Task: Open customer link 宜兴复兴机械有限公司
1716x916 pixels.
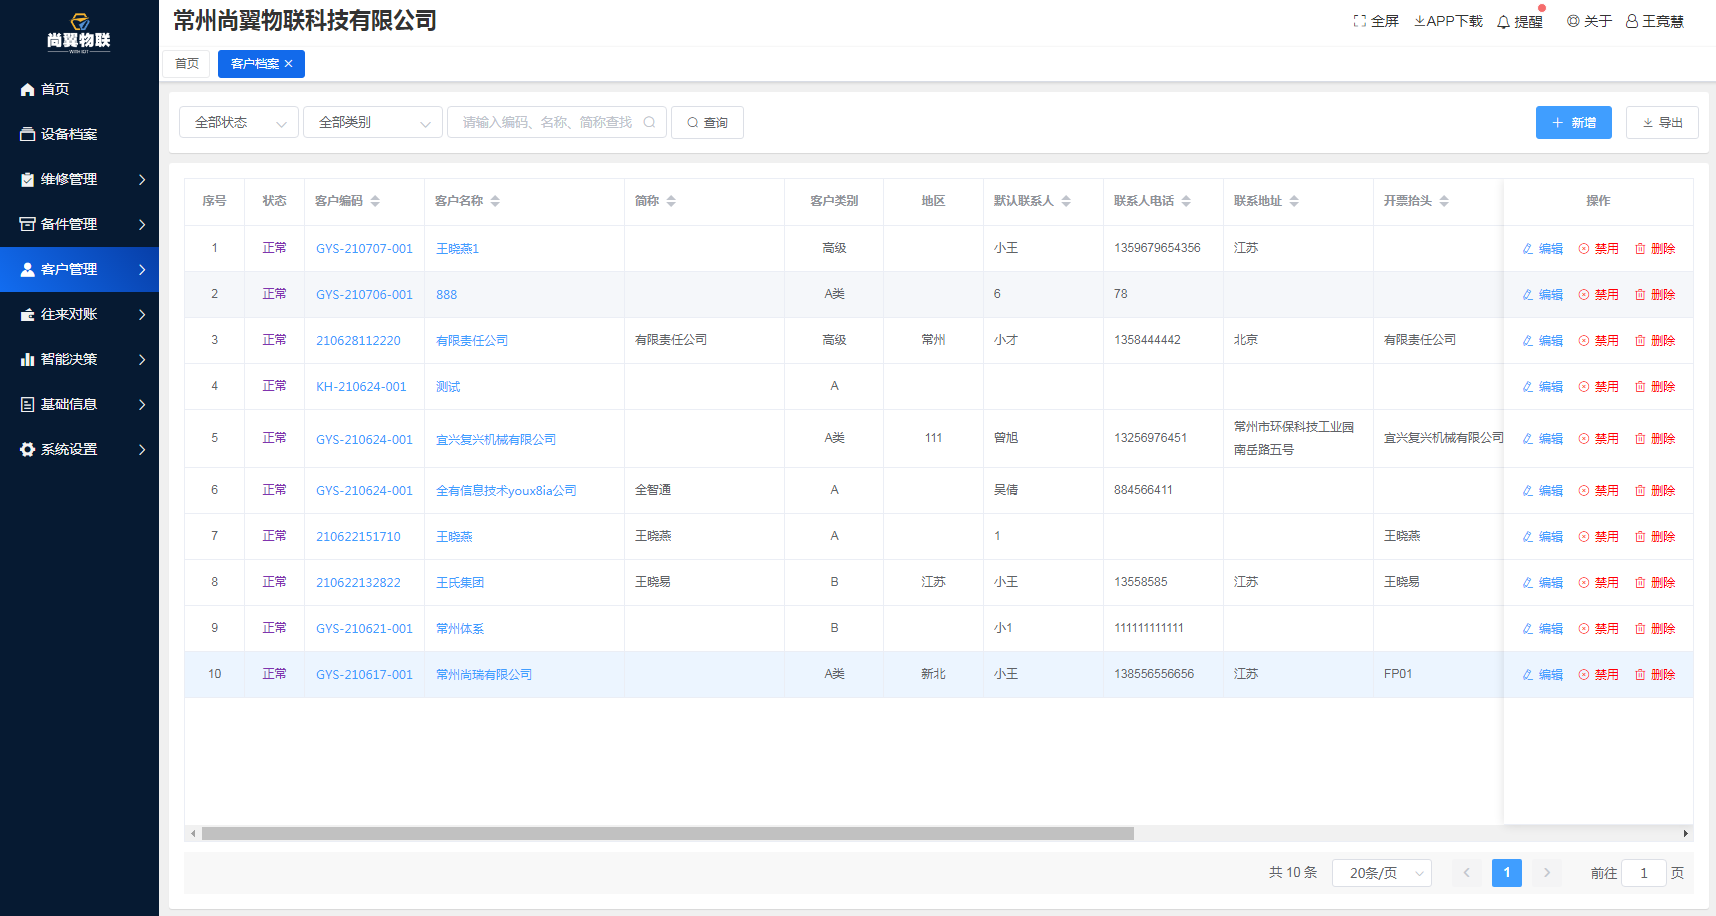Action: click(x=496, y=440)
